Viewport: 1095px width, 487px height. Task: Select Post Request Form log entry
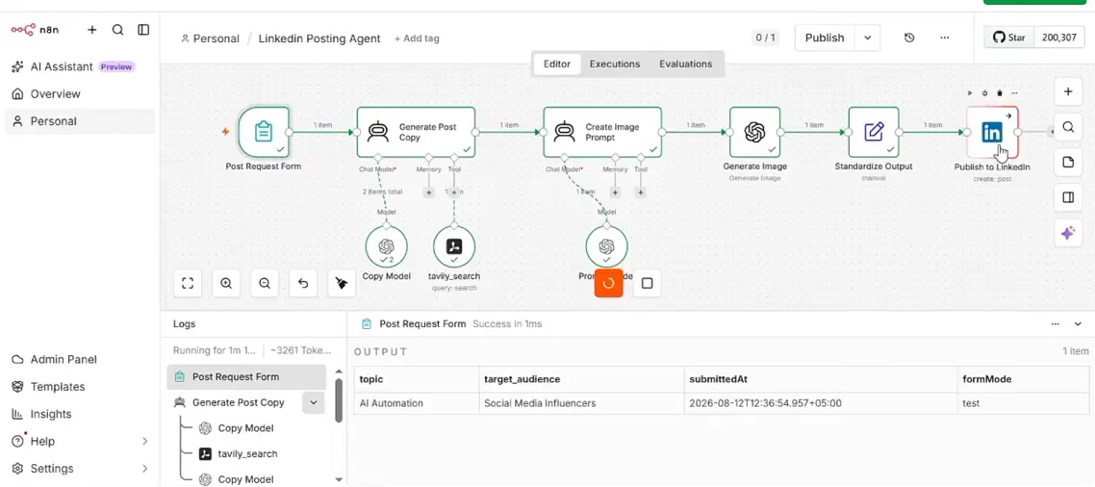click(246, 376)
